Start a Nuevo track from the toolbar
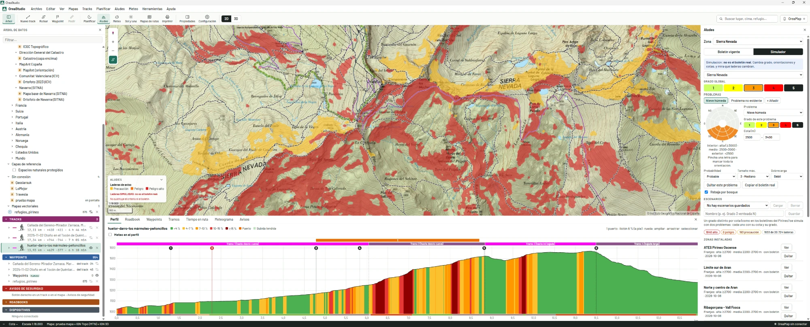Viewport: 810px width, 327px height. pyautogui.click(x=28, y=19)
